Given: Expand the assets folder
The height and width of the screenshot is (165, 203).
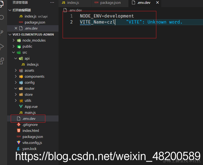Looking at the screenshot, I should click(x=16, y=70).
